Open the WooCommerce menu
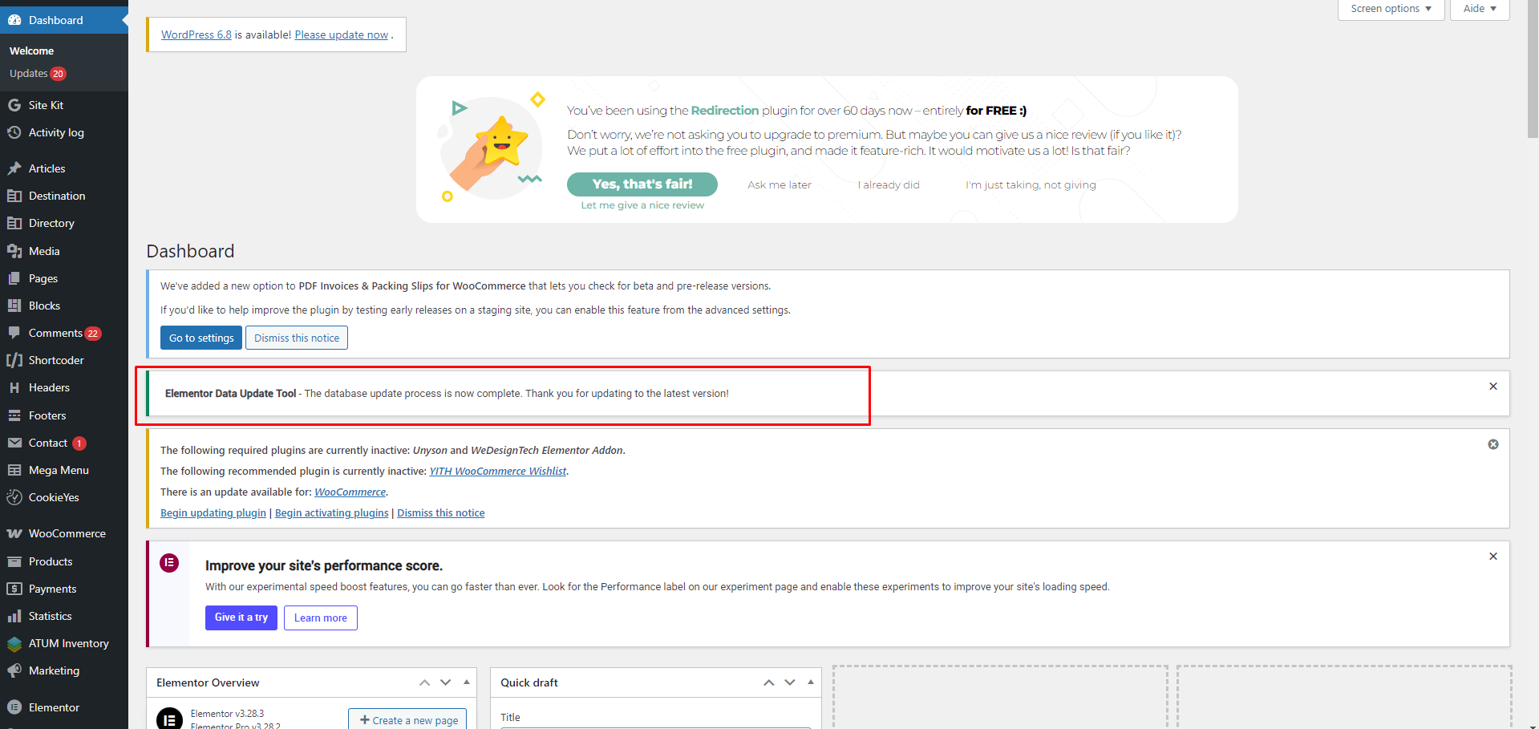Screen dimensions: 1539x729 point(64,533)
